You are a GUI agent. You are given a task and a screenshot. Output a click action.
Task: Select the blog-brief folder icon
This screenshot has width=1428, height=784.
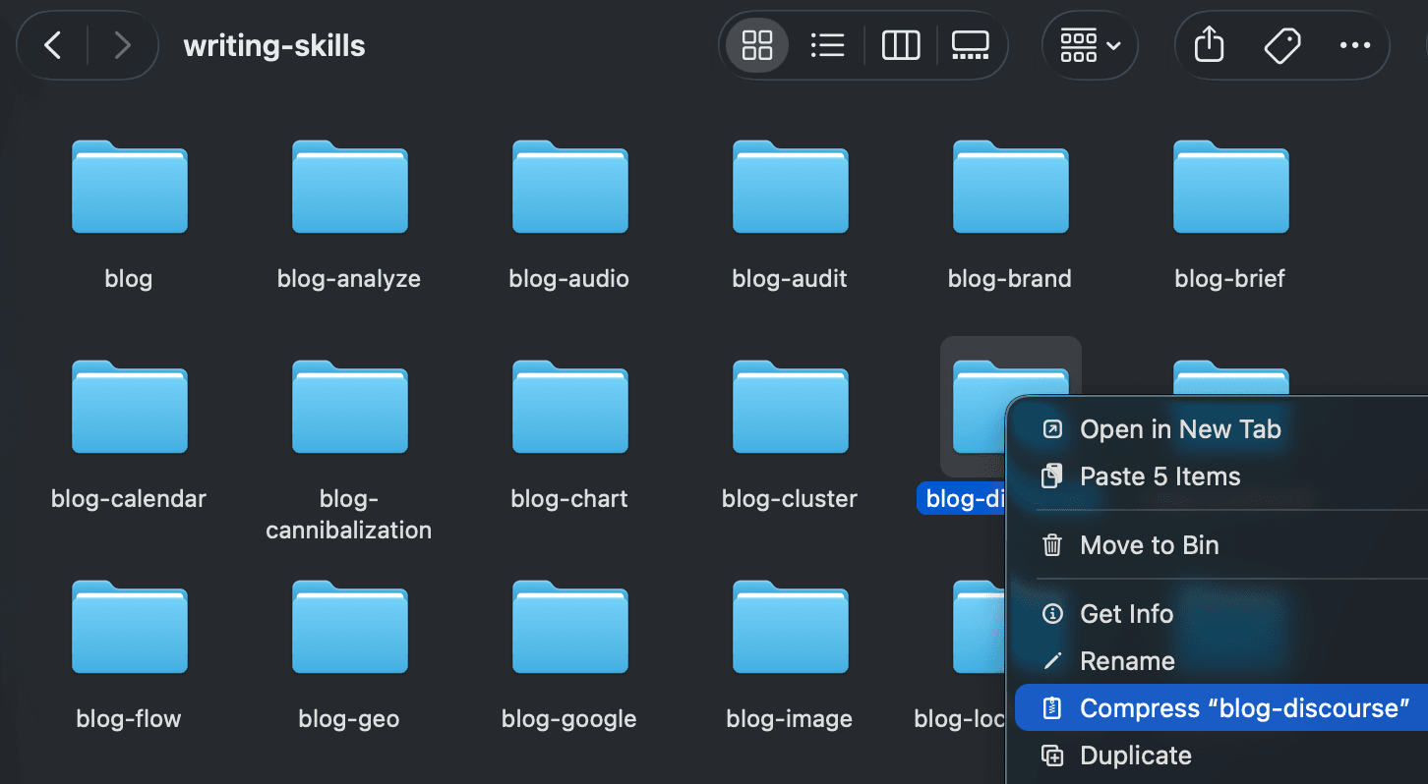click(x=1230, y=187)
